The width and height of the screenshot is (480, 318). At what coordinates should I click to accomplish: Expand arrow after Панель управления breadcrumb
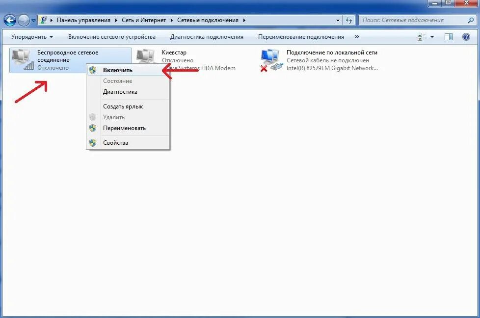pos(116,20)
